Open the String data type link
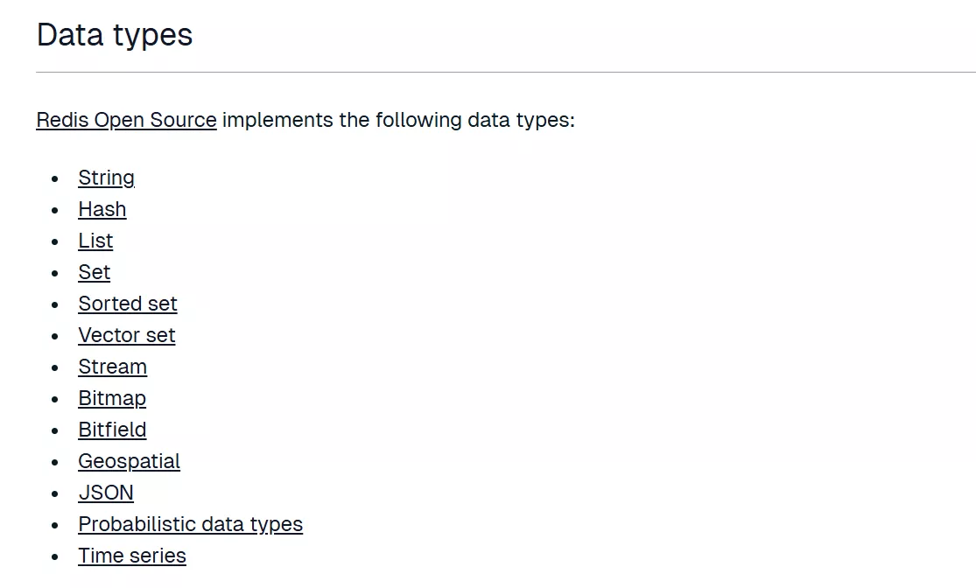The image size is (976, 588). point(106,178)
